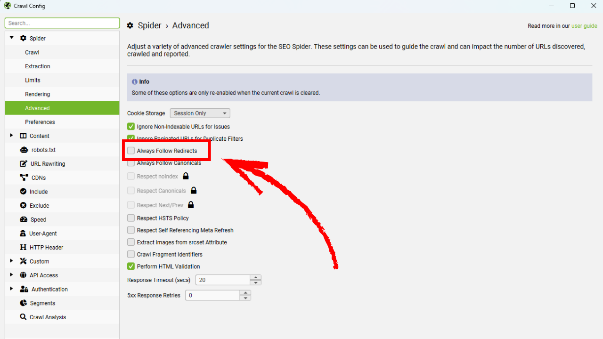Screen dimensions: 603x339
Task: Click the lock icon beside Respect noindex
Action: click(x=186, y=176)
